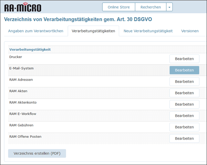Click Bearbeiten for E-Mail-System
Screen dimensions: 207x165
pyautogui.click(x=184, y=70)
